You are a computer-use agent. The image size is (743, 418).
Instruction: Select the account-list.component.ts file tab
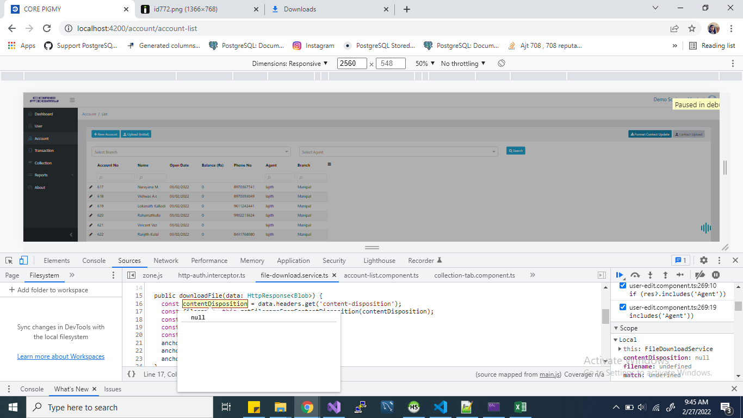point(381,275)
